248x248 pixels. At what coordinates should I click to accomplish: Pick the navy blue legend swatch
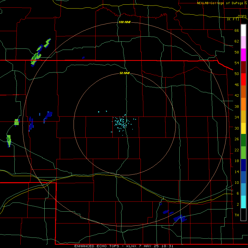(243, 165)
